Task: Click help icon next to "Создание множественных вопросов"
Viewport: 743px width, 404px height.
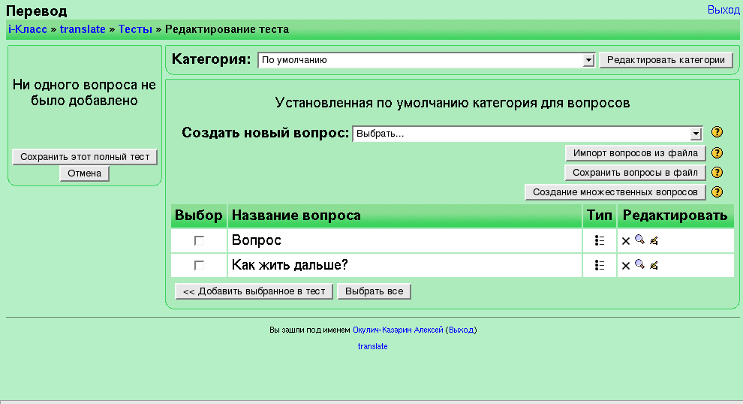Action: (717, 192)
